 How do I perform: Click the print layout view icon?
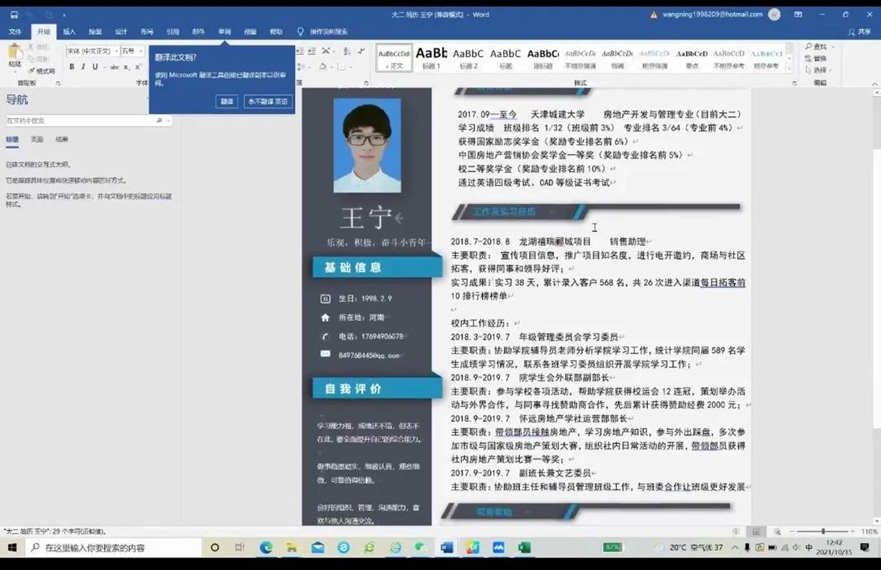tap(756, 532)
